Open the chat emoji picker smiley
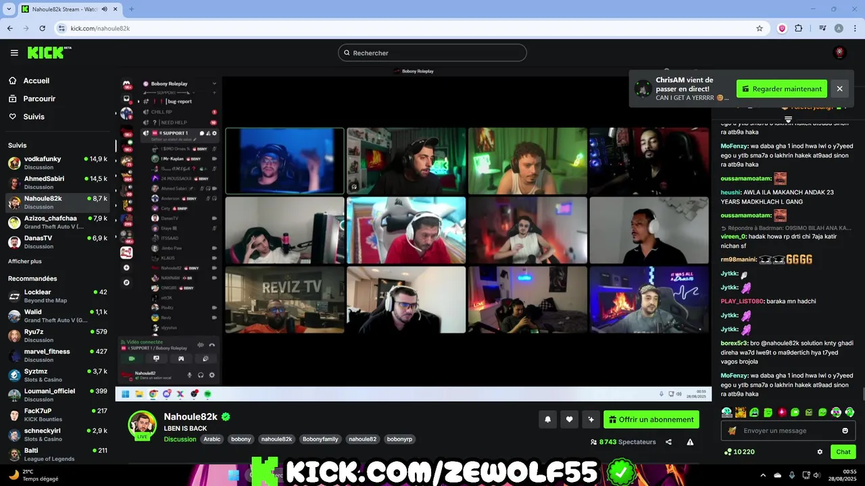This screenshot has height=486, width=865. (x=845, y=431)
